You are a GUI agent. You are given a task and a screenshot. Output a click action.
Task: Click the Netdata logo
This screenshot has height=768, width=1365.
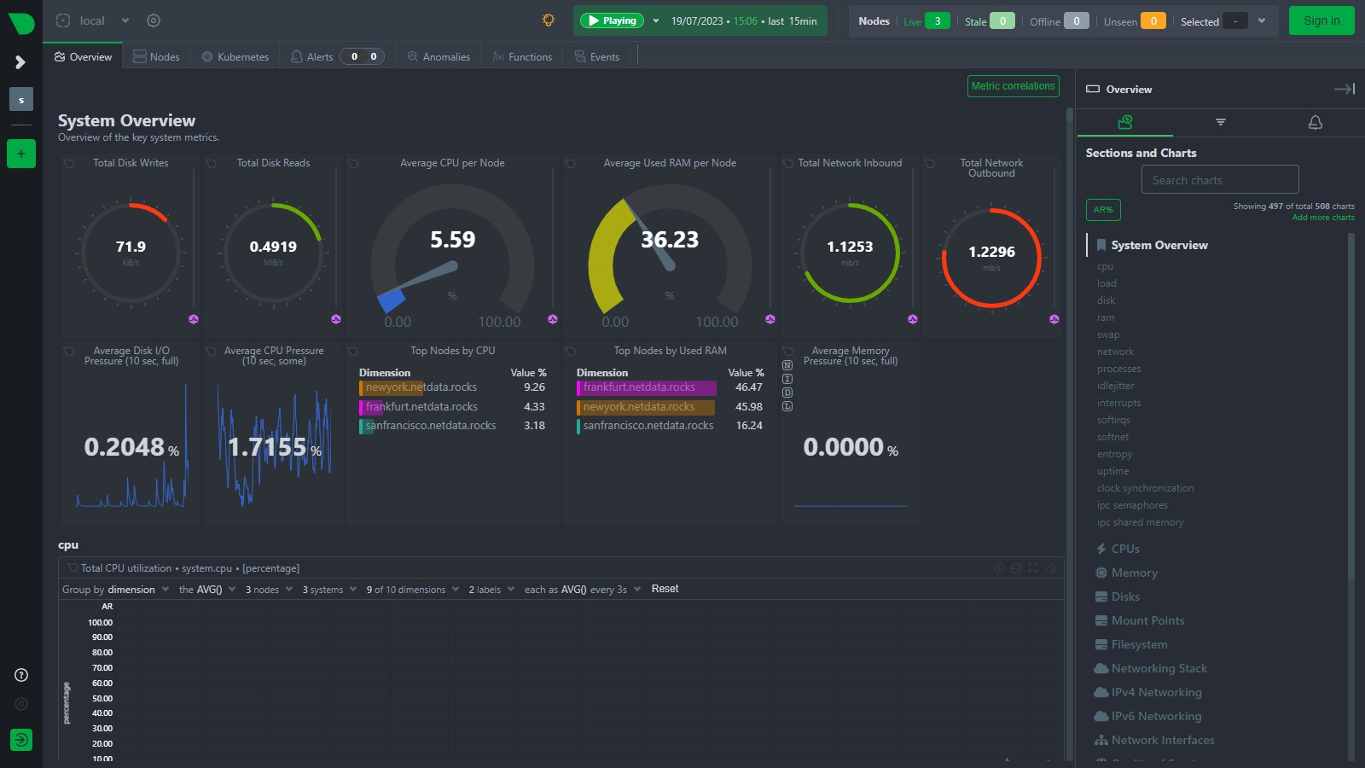click(20, 23)
